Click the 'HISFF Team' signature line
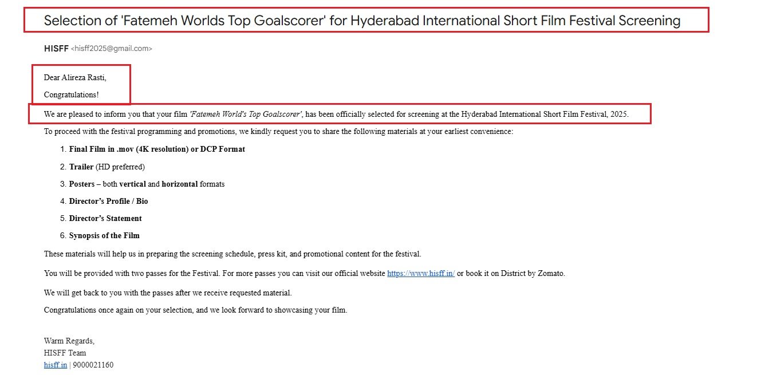The height and width of the screenshot is (375, 761). tap(65, 353)
